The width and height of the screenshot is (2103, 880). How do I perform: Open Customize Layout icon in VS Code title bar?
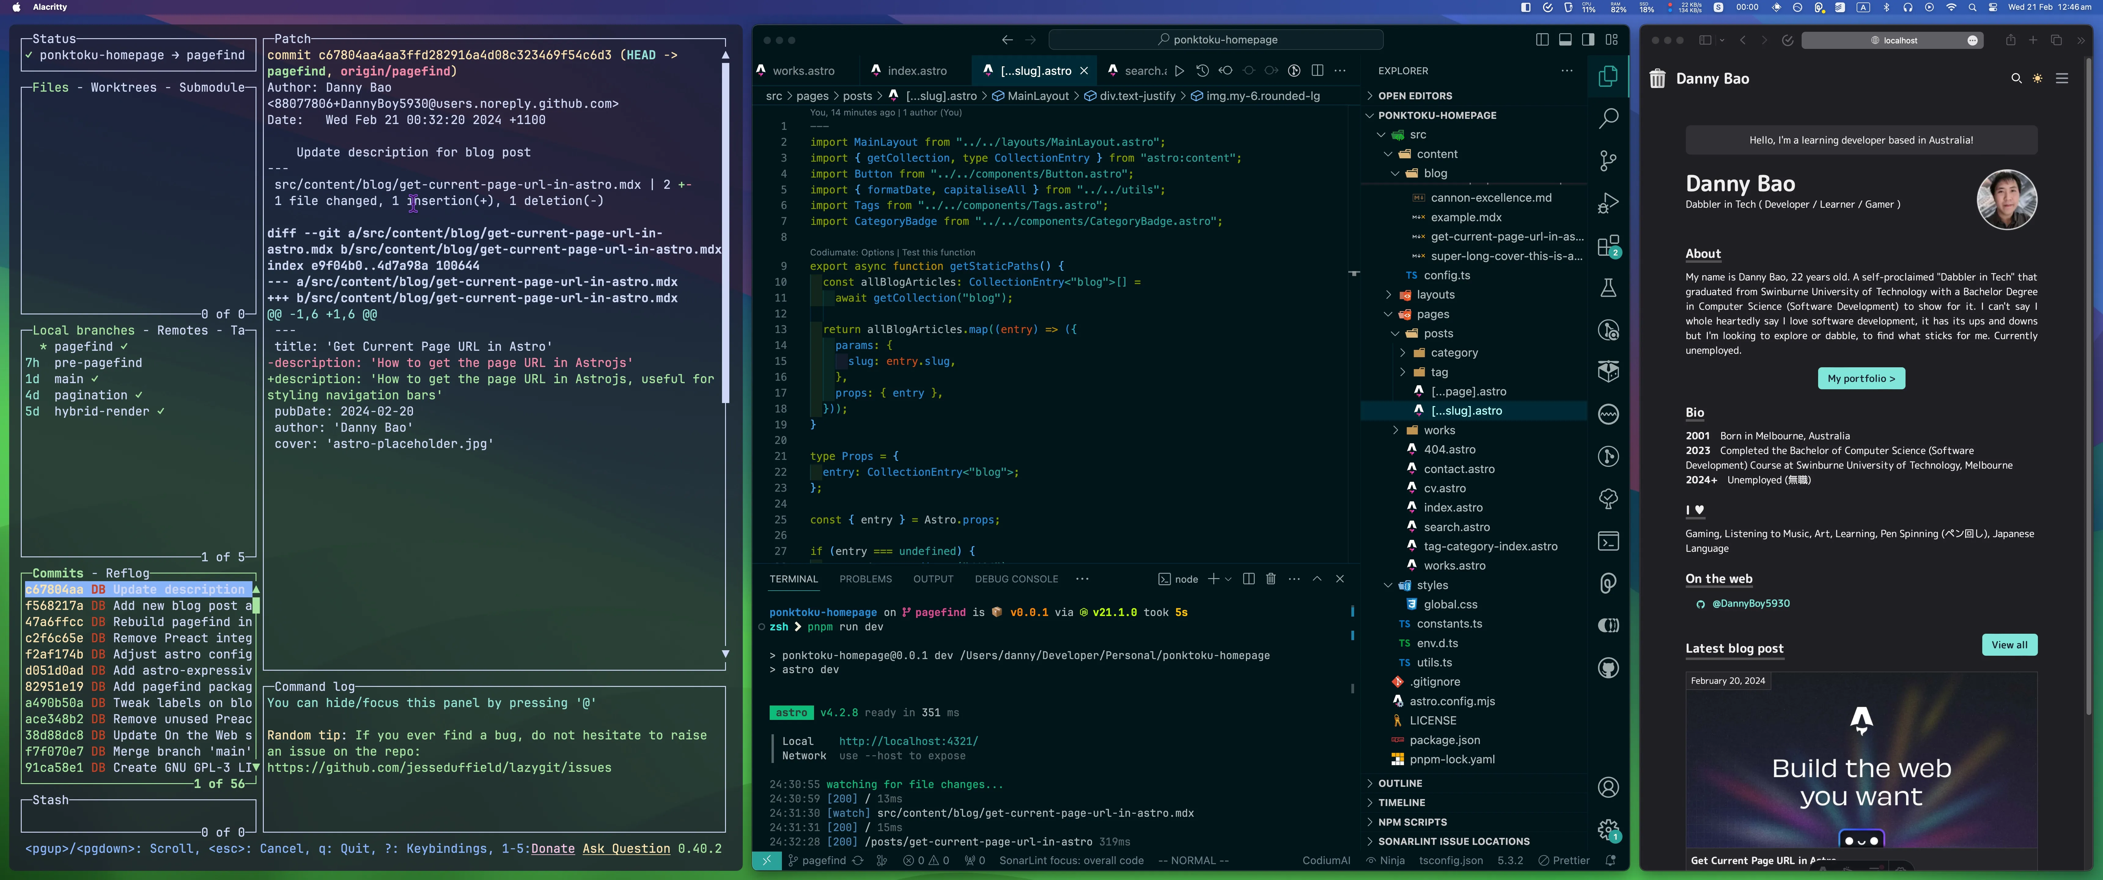[1611, 39]
